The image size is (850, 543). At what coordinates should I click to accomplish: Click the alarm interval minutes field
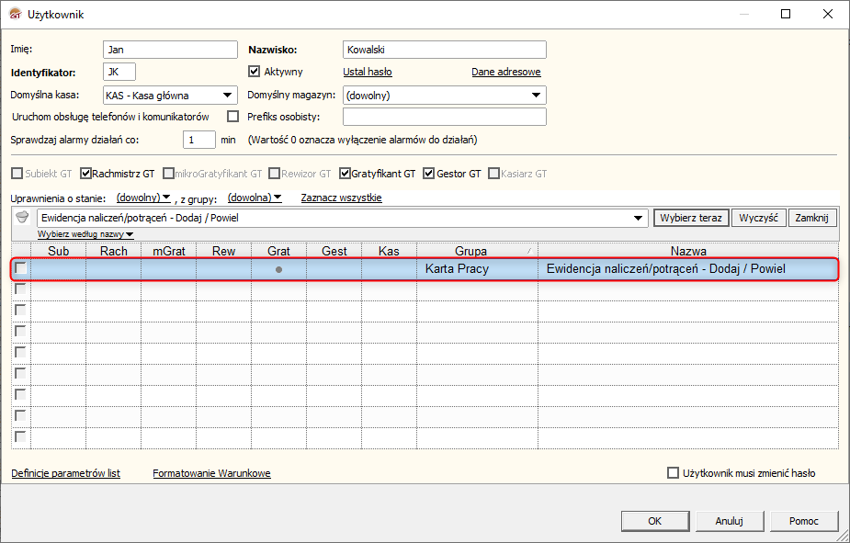[199, 140]
